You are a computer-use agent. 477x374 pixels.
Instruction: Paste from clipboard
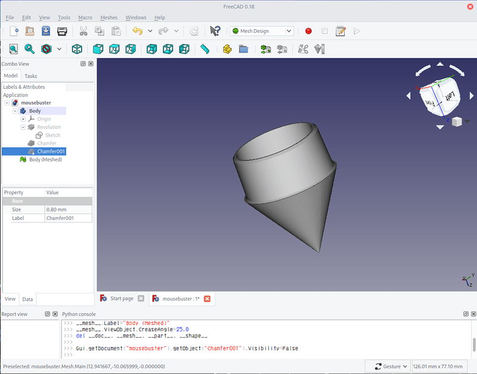[116, 31]
